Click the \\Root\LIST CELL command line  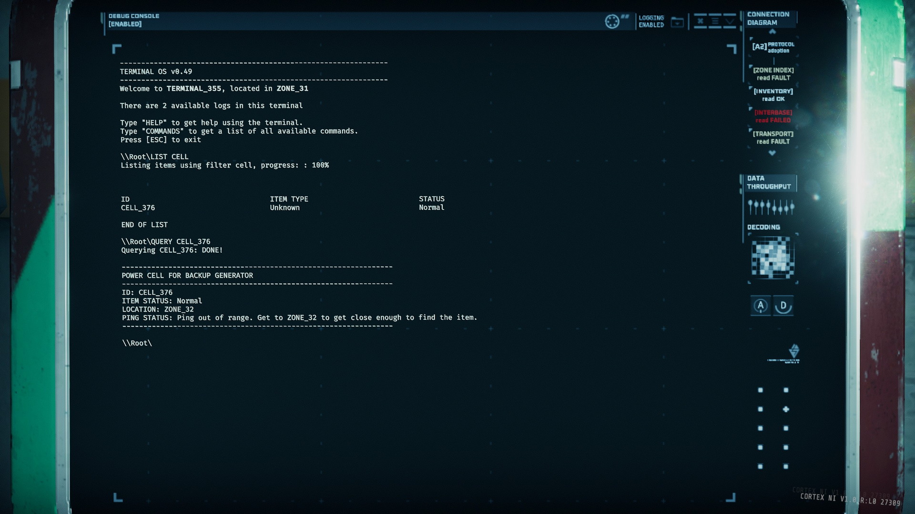(x=154, y=157)
